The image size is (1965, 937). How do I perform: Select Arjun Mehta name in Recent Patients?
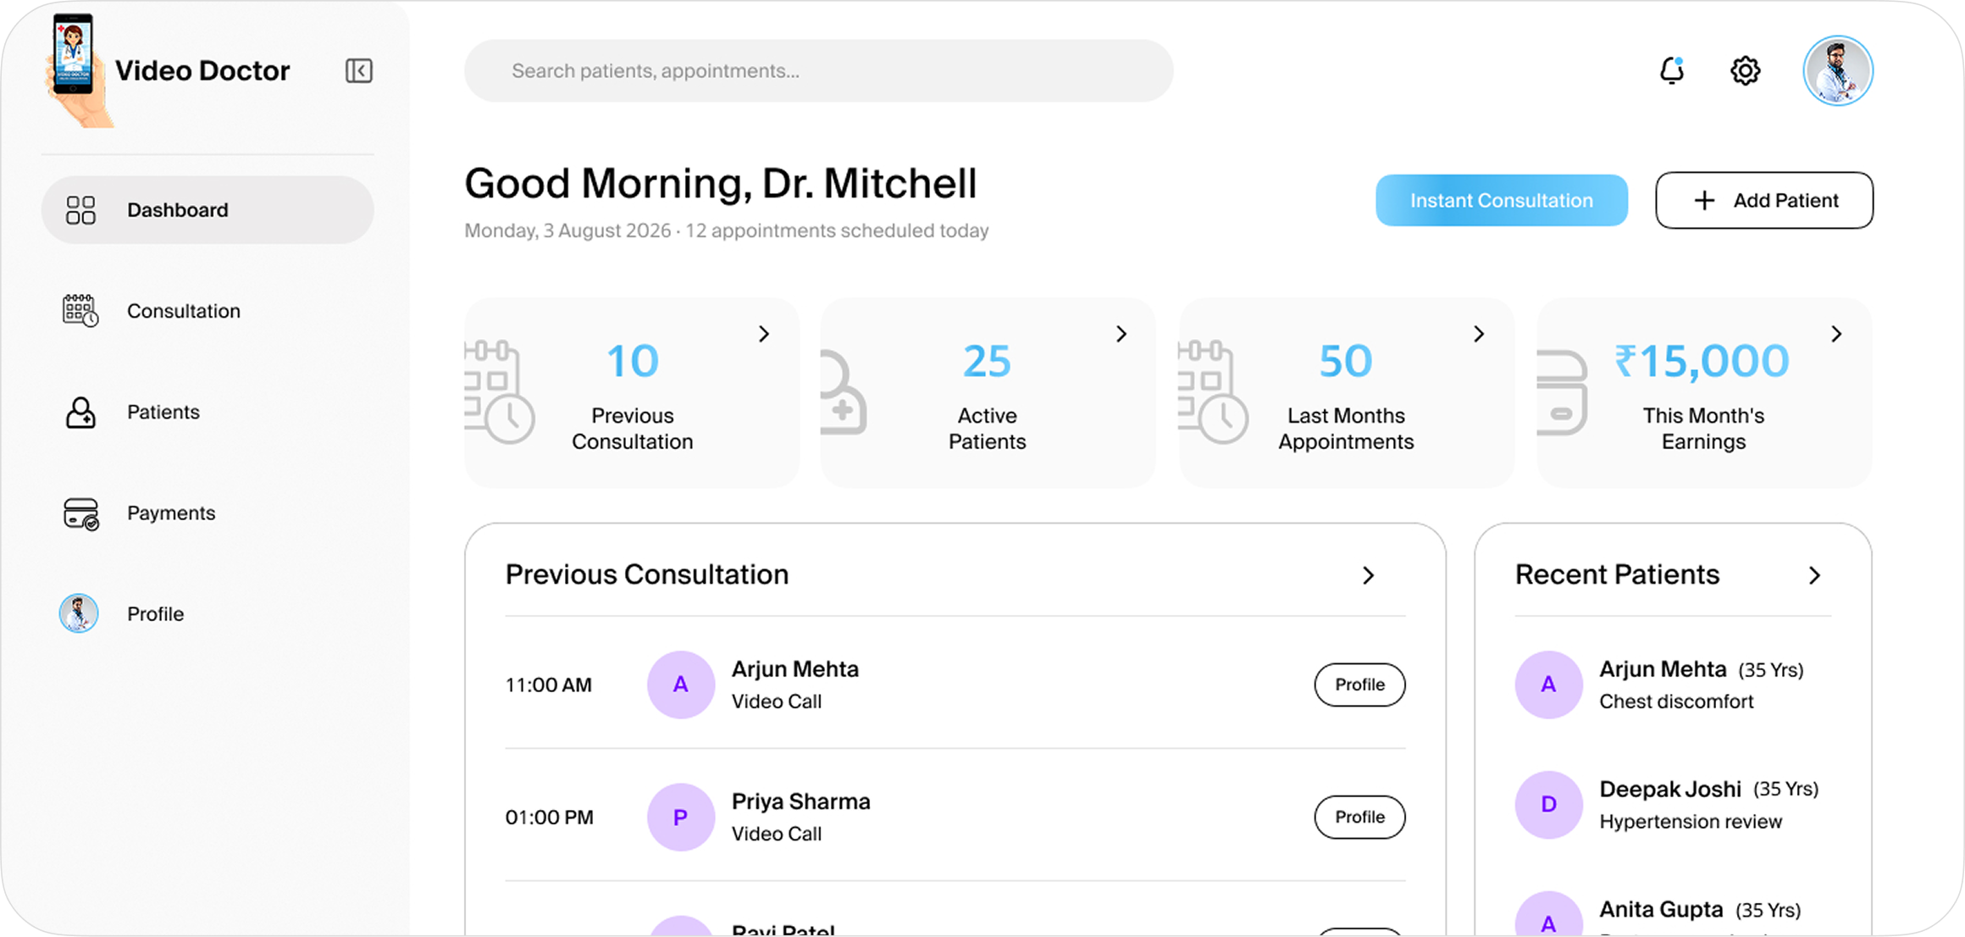1663,669
